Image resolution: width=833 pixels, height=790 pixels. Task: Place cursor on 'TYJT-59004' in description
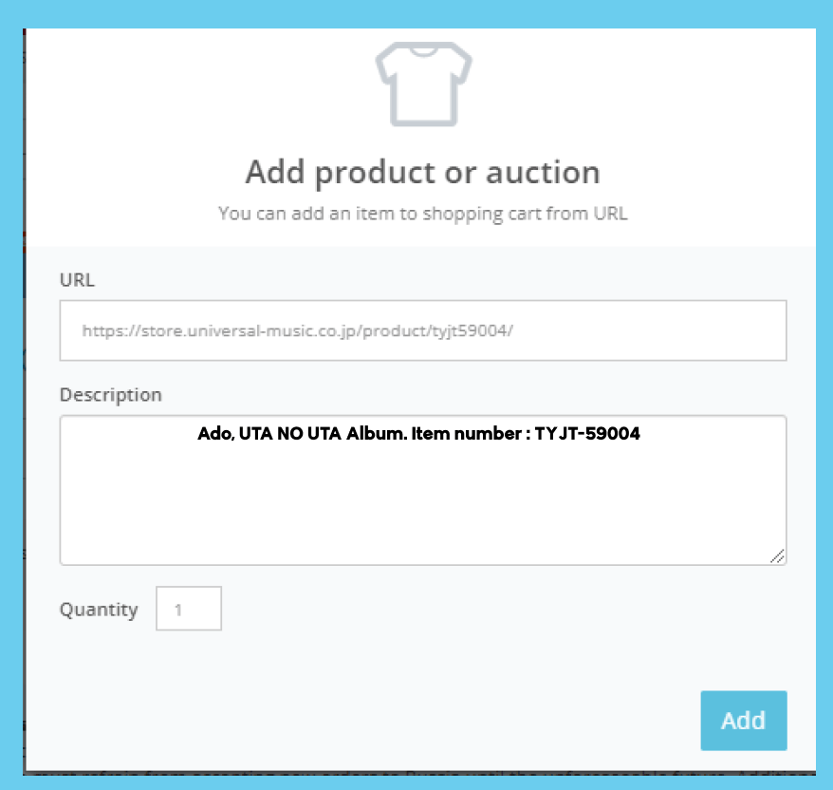tap(587, 434)
